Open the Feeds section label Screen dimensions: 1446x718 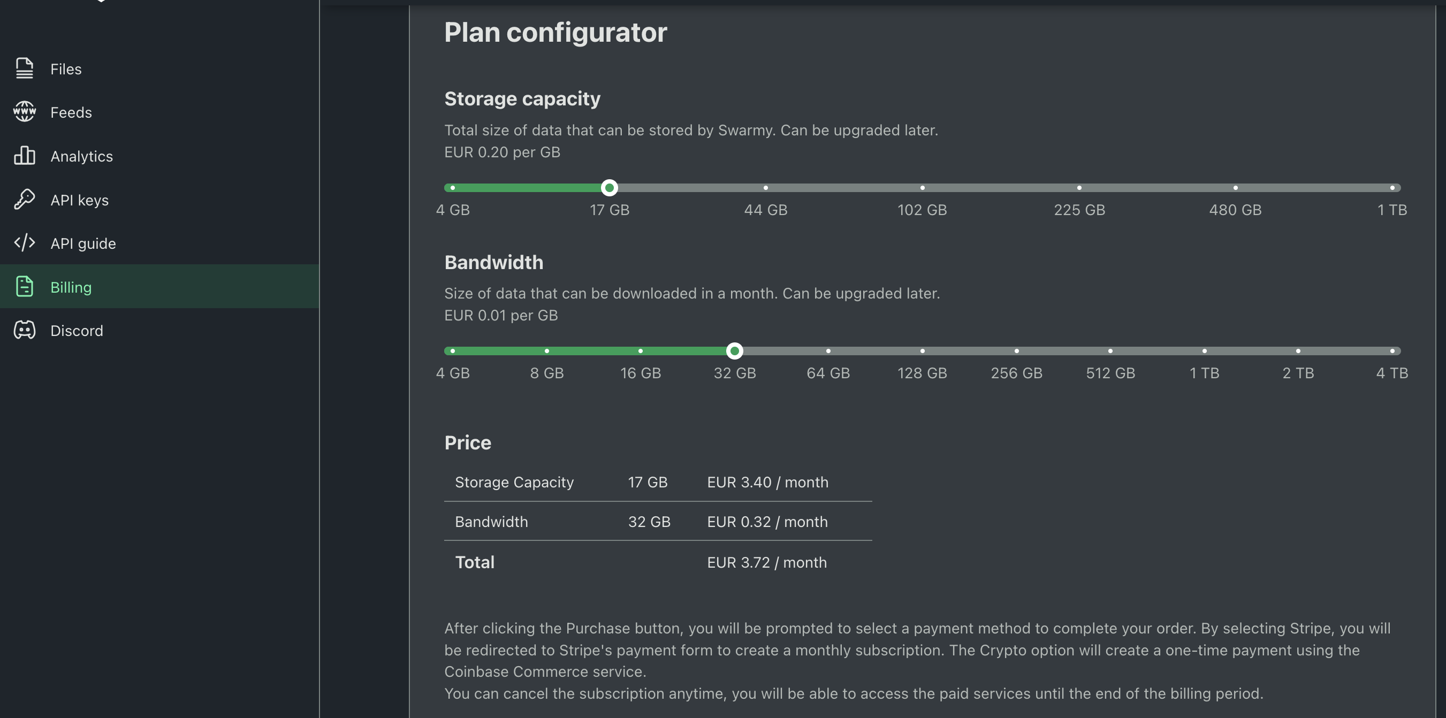[x=71, y=112]
